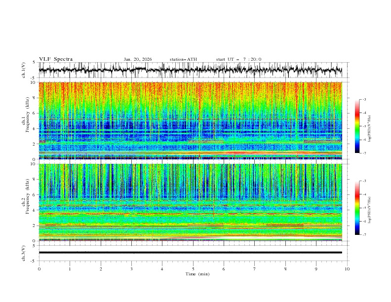391x302 pixels.
Task: Click time-axis tick label "3"
Action: tap(131, 269)
